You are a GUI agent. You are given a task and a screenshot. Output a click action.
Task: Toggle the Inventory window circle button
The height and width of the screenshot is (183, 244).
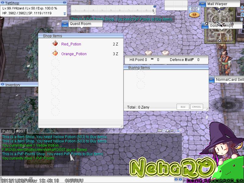pos(2,84)
